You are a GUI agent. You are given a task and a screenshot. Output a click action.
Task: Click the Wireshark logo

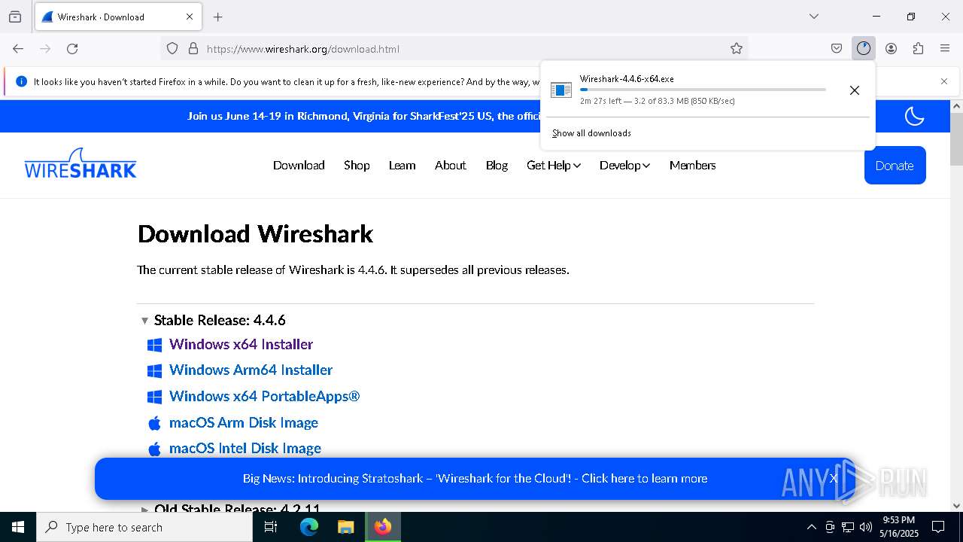pyautogui.click(x=81, y=163)
